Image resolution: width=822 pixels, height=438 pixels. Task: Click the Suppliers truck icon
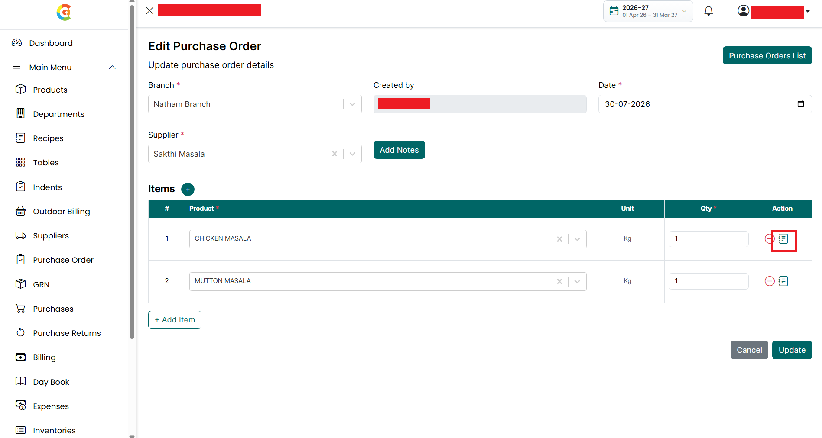[x=20, y=235]
